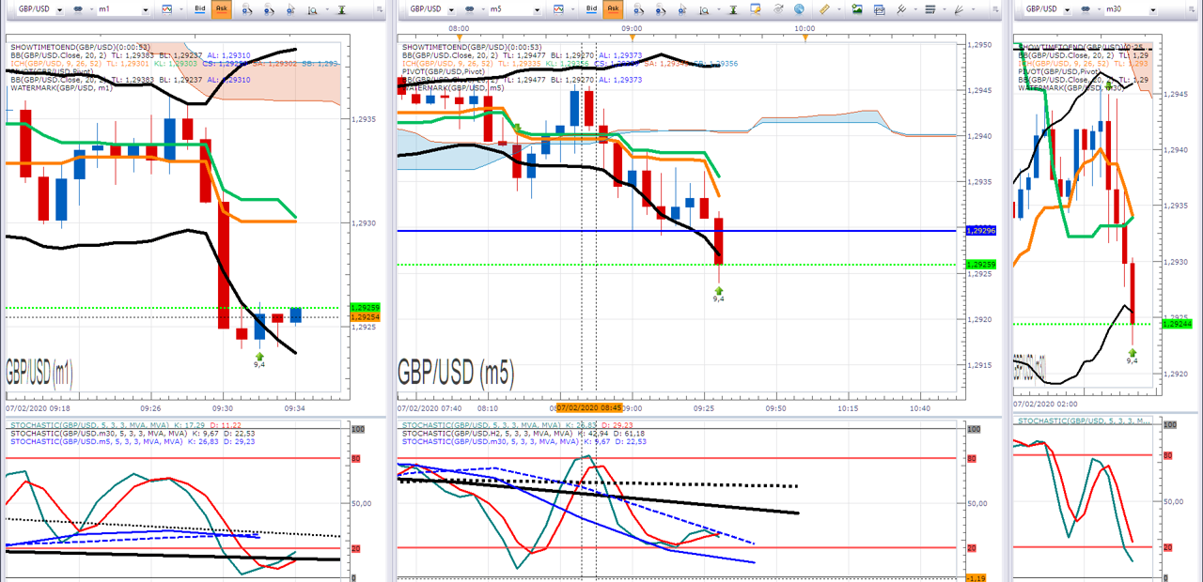This screenshot has height=582, width=1203.
Task: Open toolbar overflow options in m1 chart
Action: [380, 9]
